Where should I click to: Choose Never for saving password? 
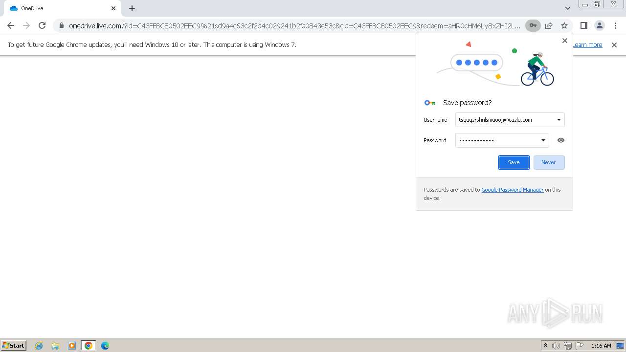click(x=549, y=162)
